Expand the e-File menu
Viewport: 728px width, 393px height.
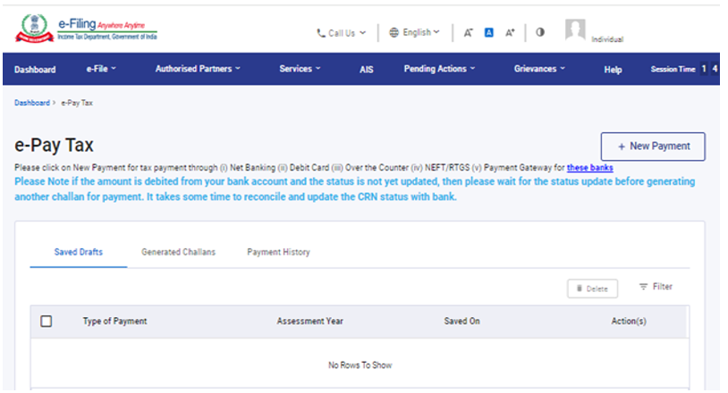click(x=101, y=69)
